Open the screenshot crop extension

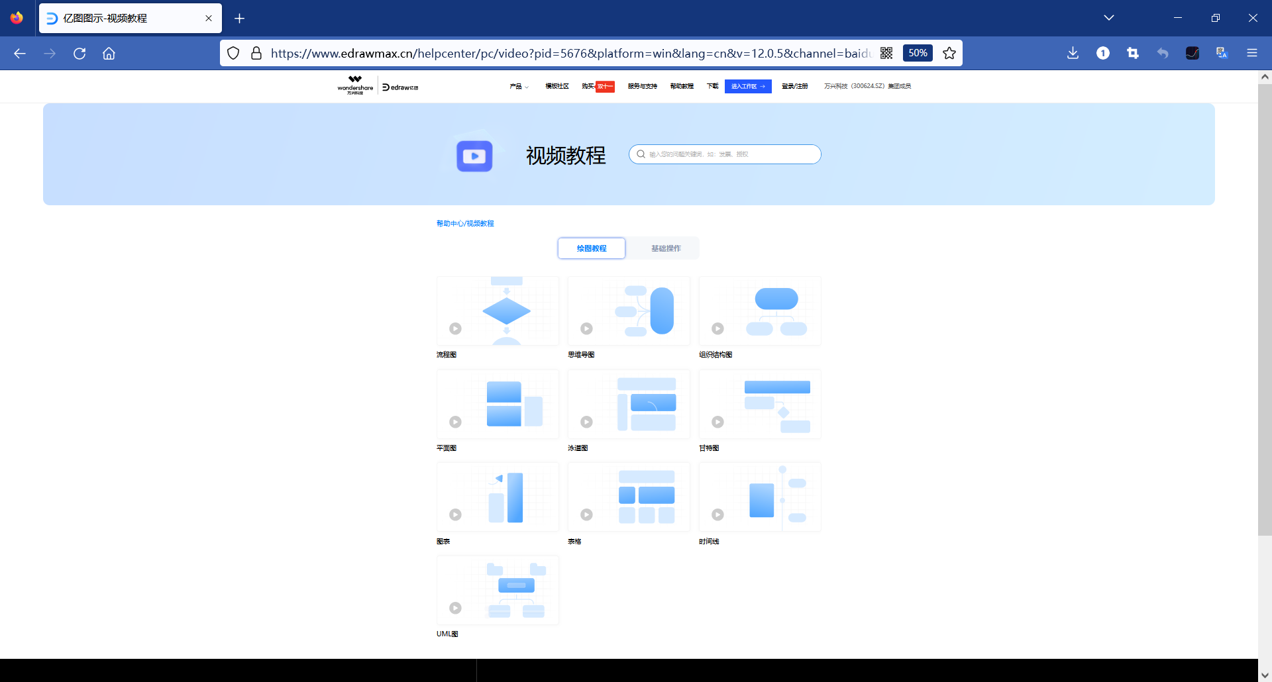pos(1133,53)
